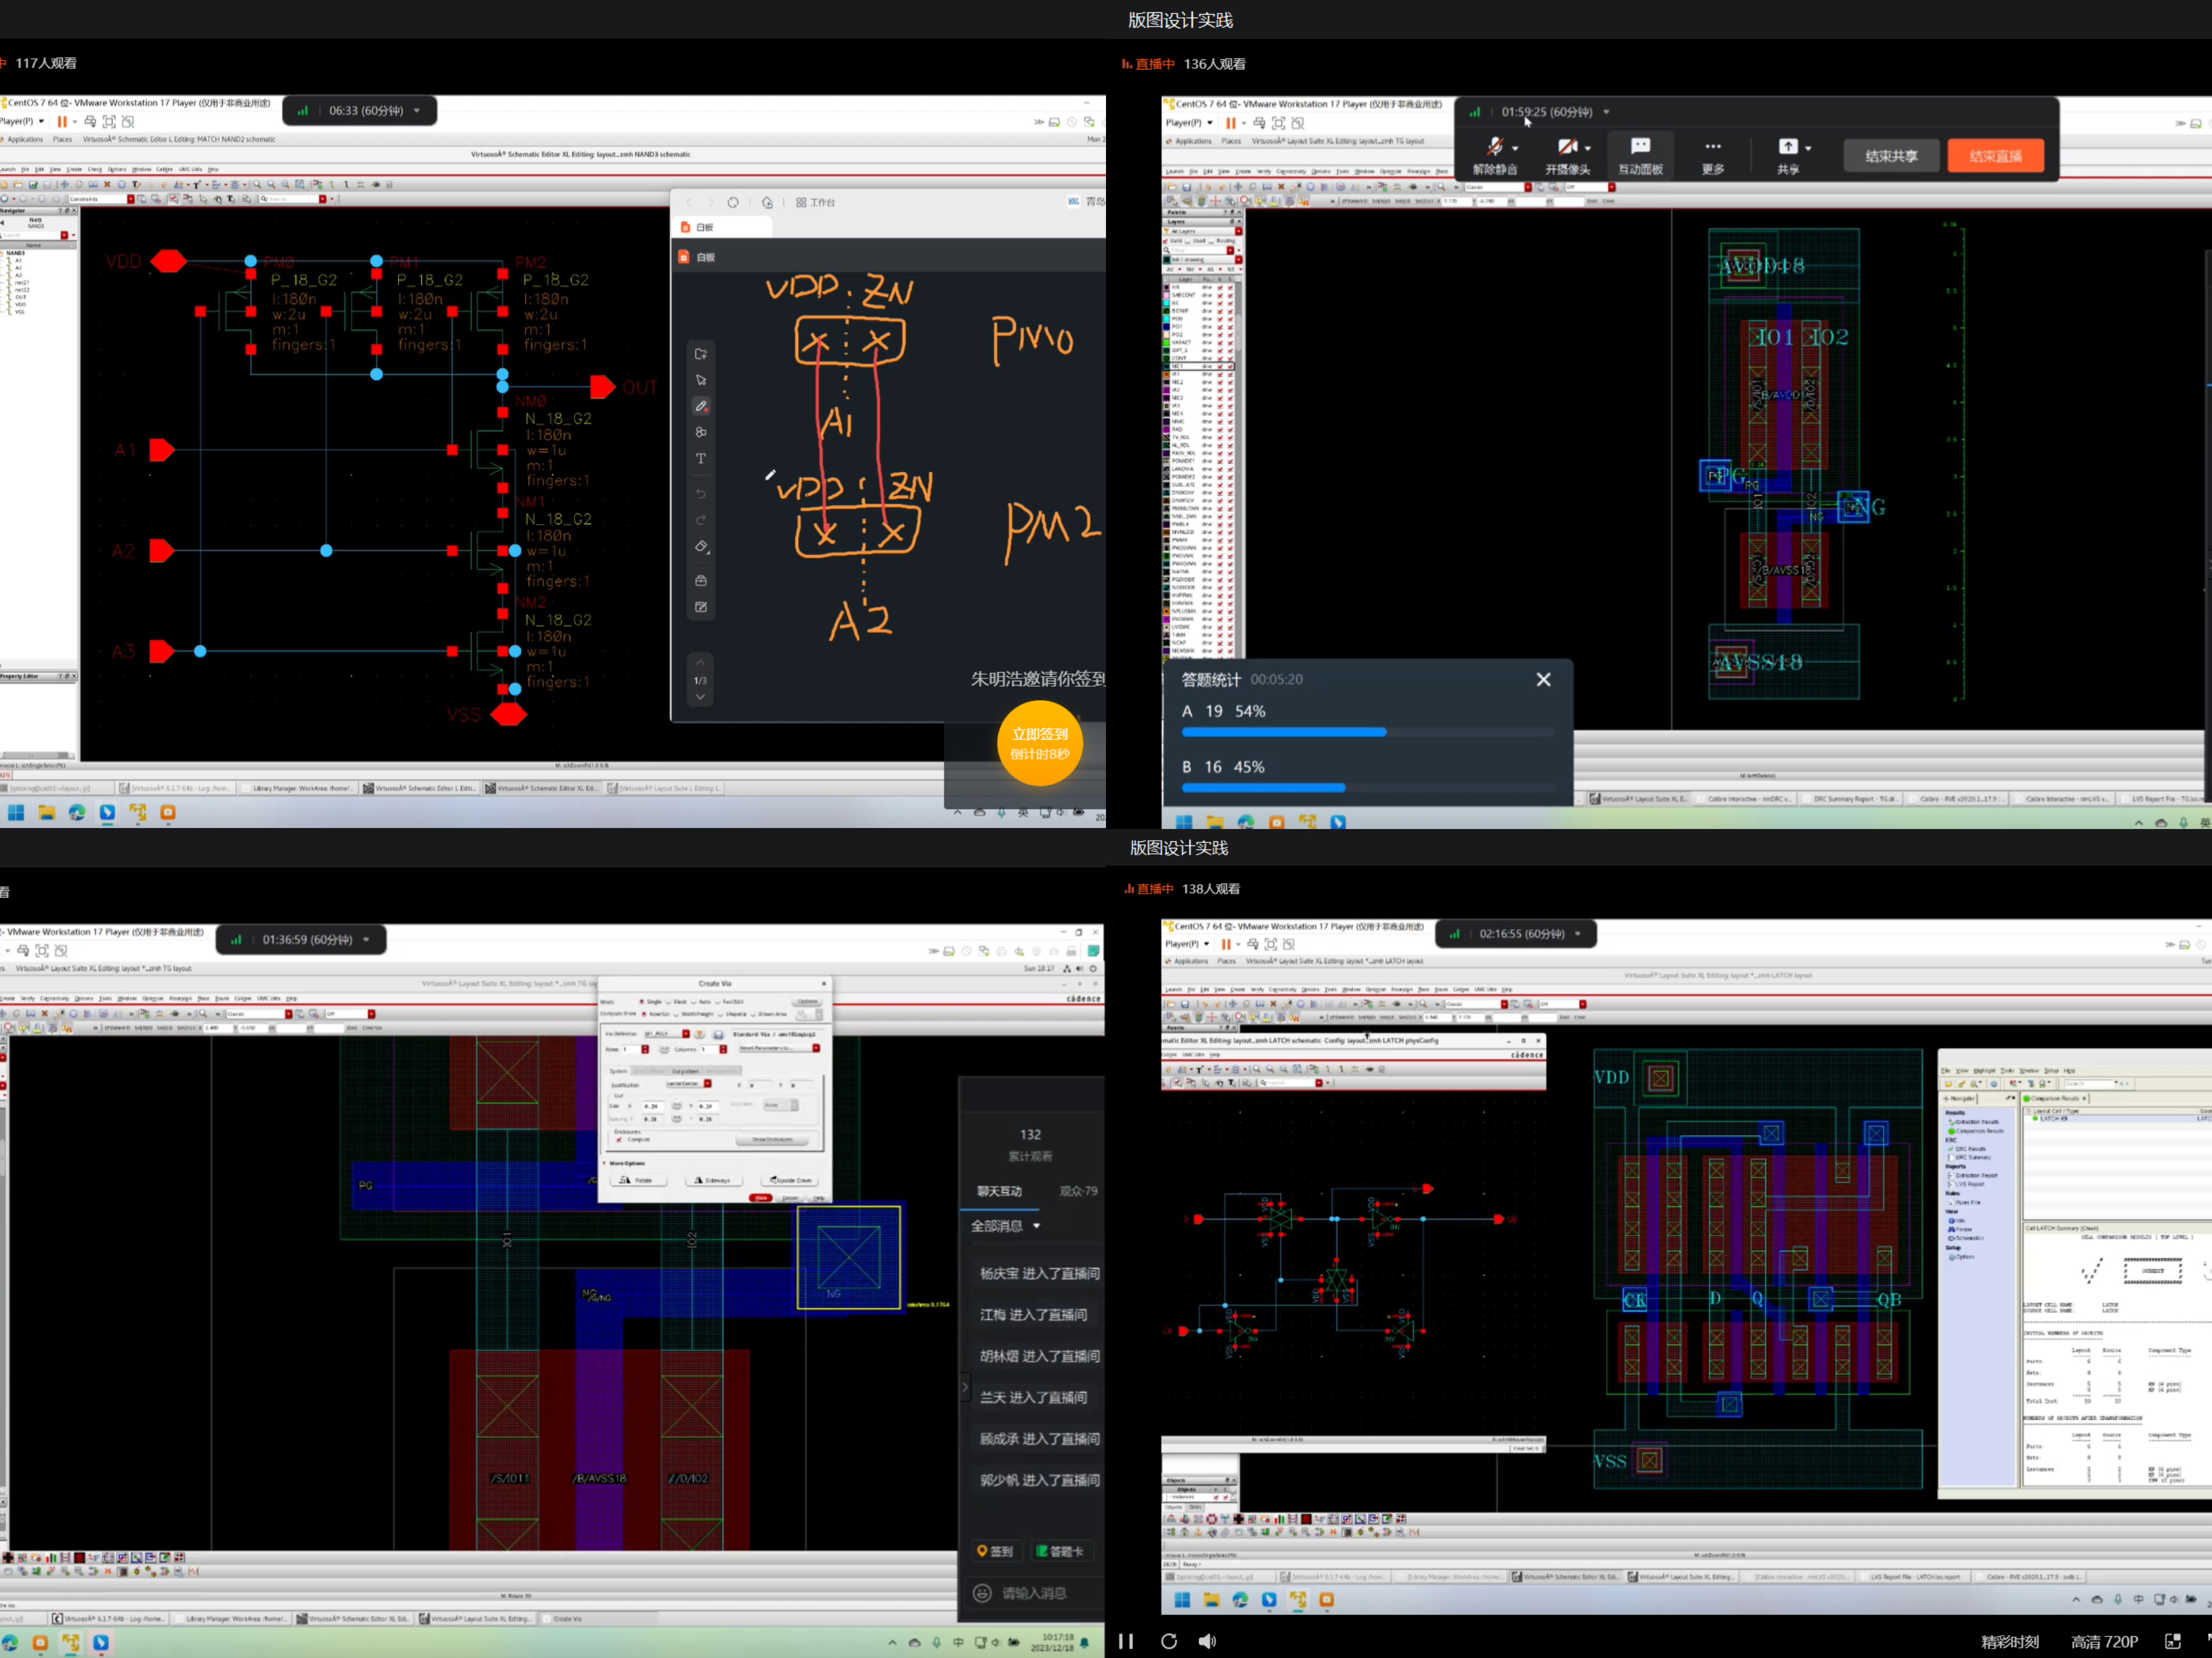This screenshot has height=1658, width=2212.
Task: Open the 互动面板 interaction panel
Action: click(x=1640, y=156)
